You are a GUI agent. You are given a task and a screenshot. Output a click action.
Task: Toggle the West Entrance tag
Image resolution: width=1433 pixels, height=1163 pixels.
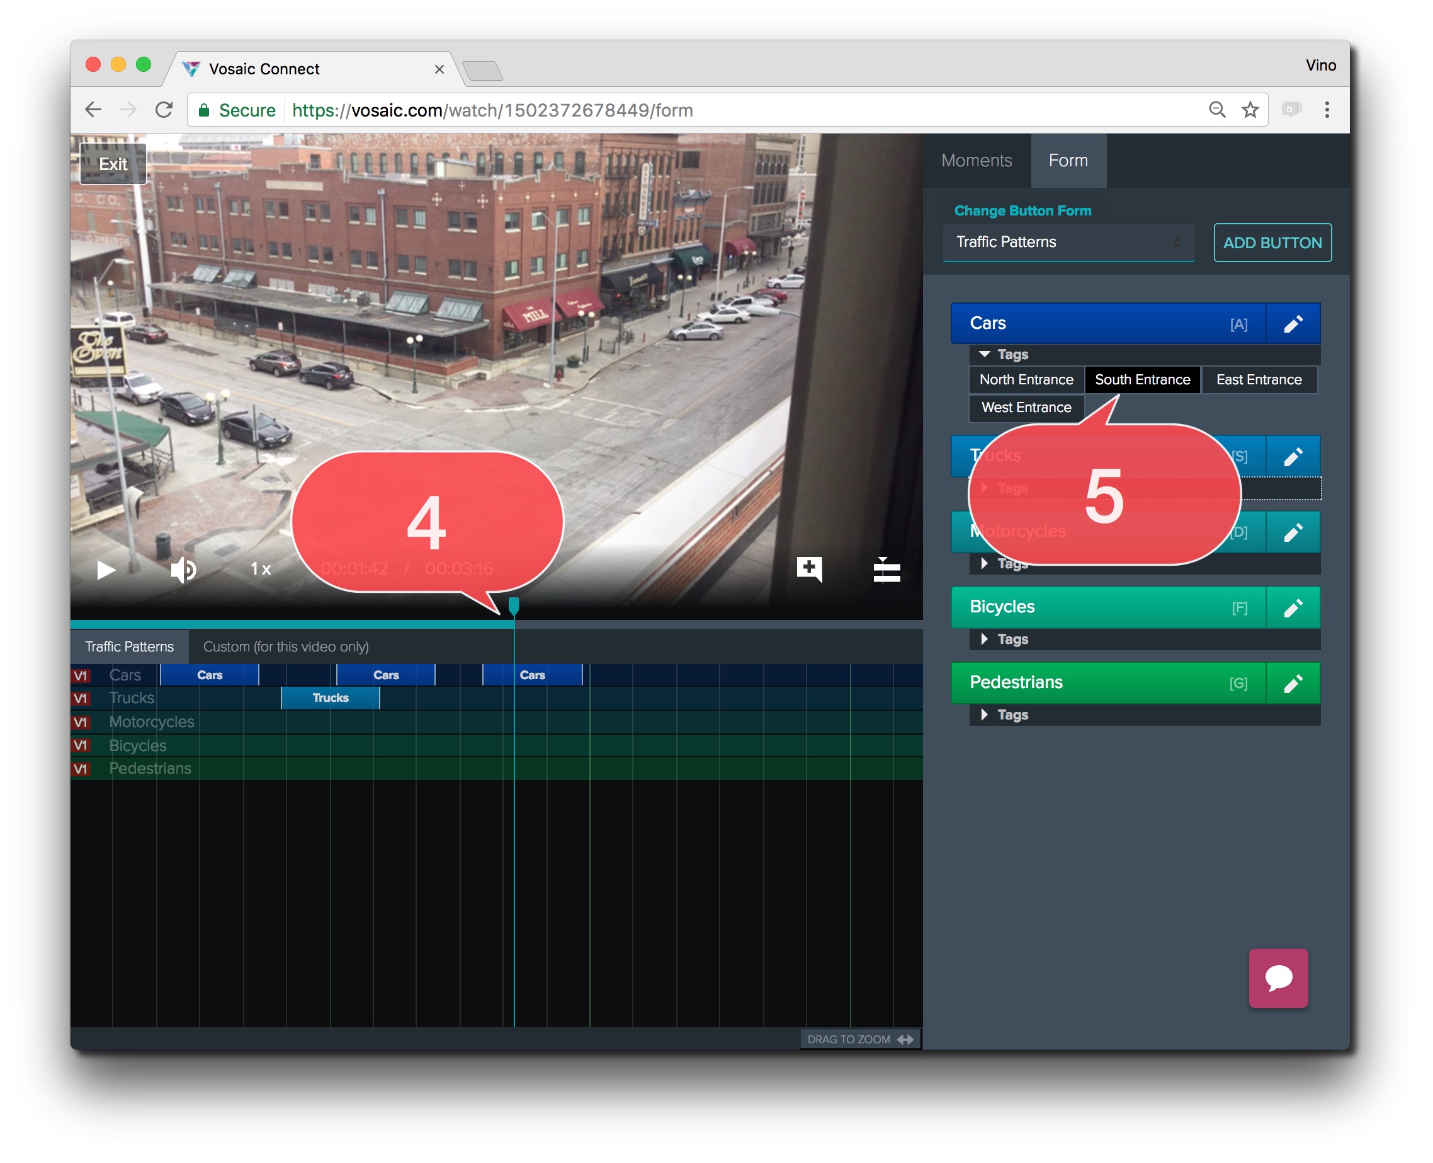pos(1026,408)
